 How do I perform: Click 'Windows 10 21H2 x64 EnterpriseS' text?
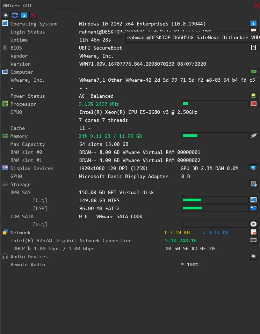pyautogui.click(x=123, y=24)
